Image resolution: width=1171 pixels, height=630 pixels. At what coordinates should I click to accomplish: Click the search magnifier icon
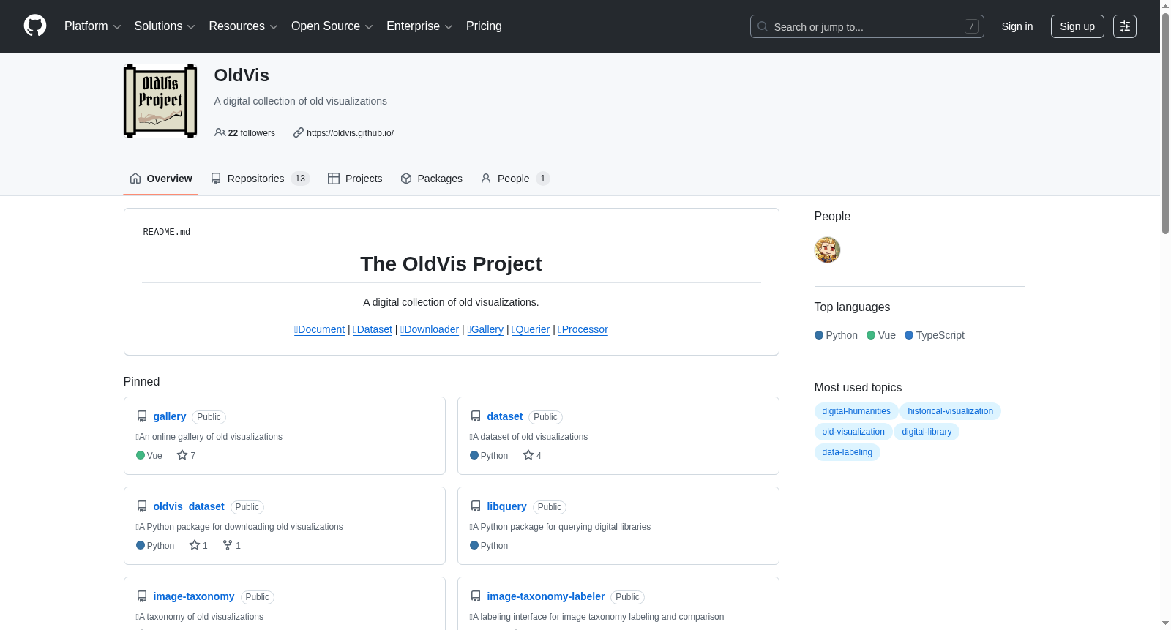(763, 26)
